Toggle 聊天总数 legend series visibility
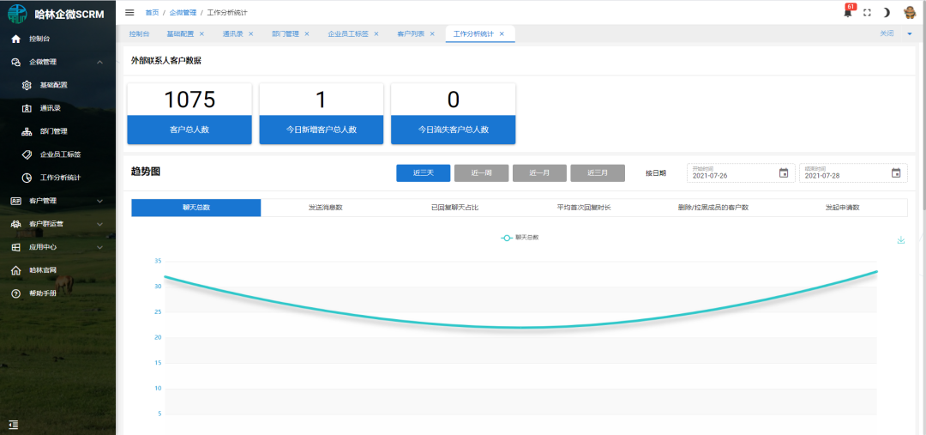 coord(520,237)
